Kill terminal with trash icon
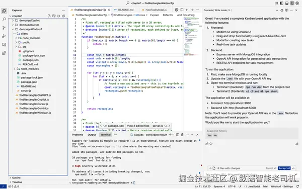 182,135
